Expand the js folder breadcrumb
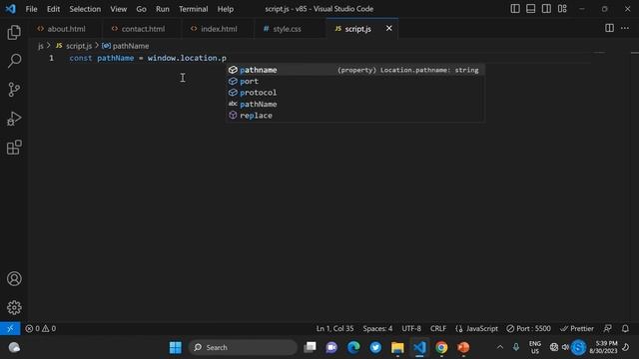 click(x=41, y=46)
